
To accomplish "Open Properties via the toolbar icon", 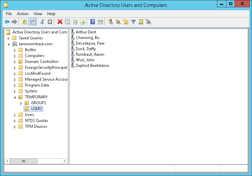I will 67,22.
